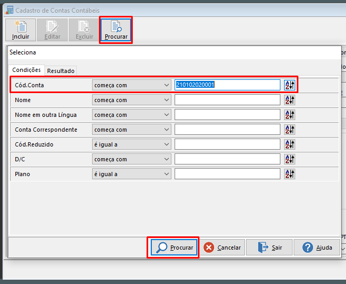Toggle sort order icon for Cód.Conta
Screen dimensions: 346x284
coord(289,85)
